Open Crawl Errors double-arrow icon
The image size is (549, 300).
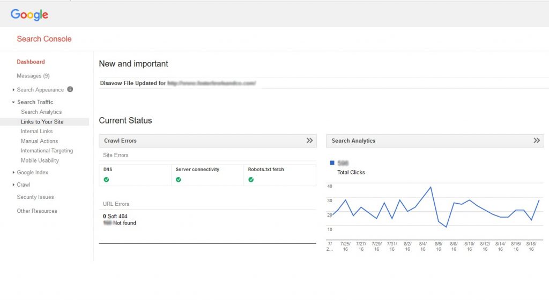[x=309, y=141]
